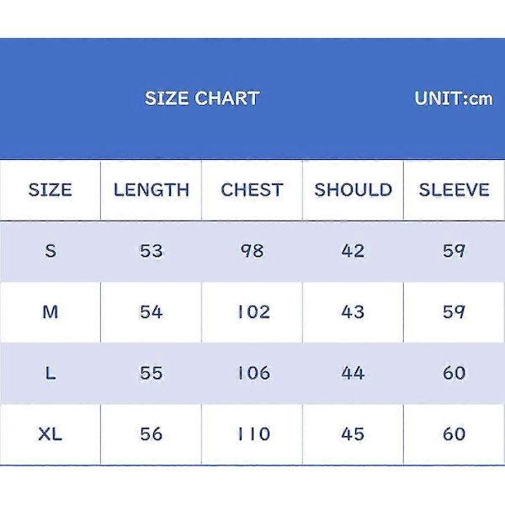The width and height of the screenshot is (505, 505).
Task: Click the SIZE CHART title text
Action: tap(202, 98)
